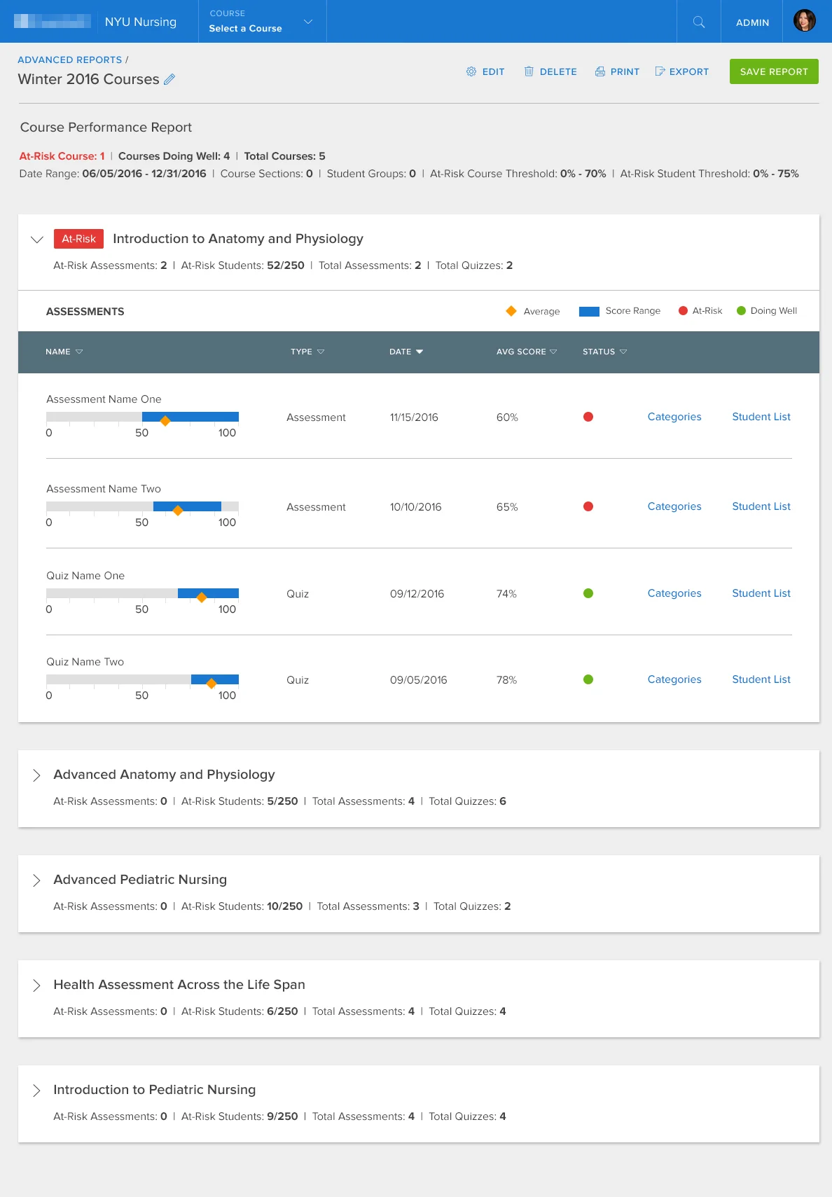Open Student List for Quiz Name One

[761, 593]
